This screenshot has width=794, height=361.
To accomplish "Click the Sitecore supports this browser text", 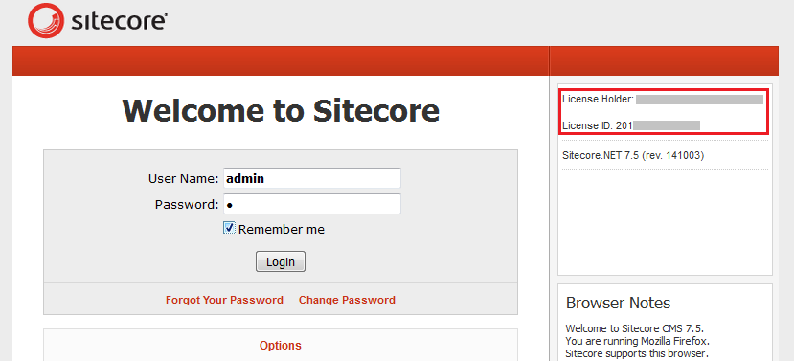I will (x=637, y=353).
